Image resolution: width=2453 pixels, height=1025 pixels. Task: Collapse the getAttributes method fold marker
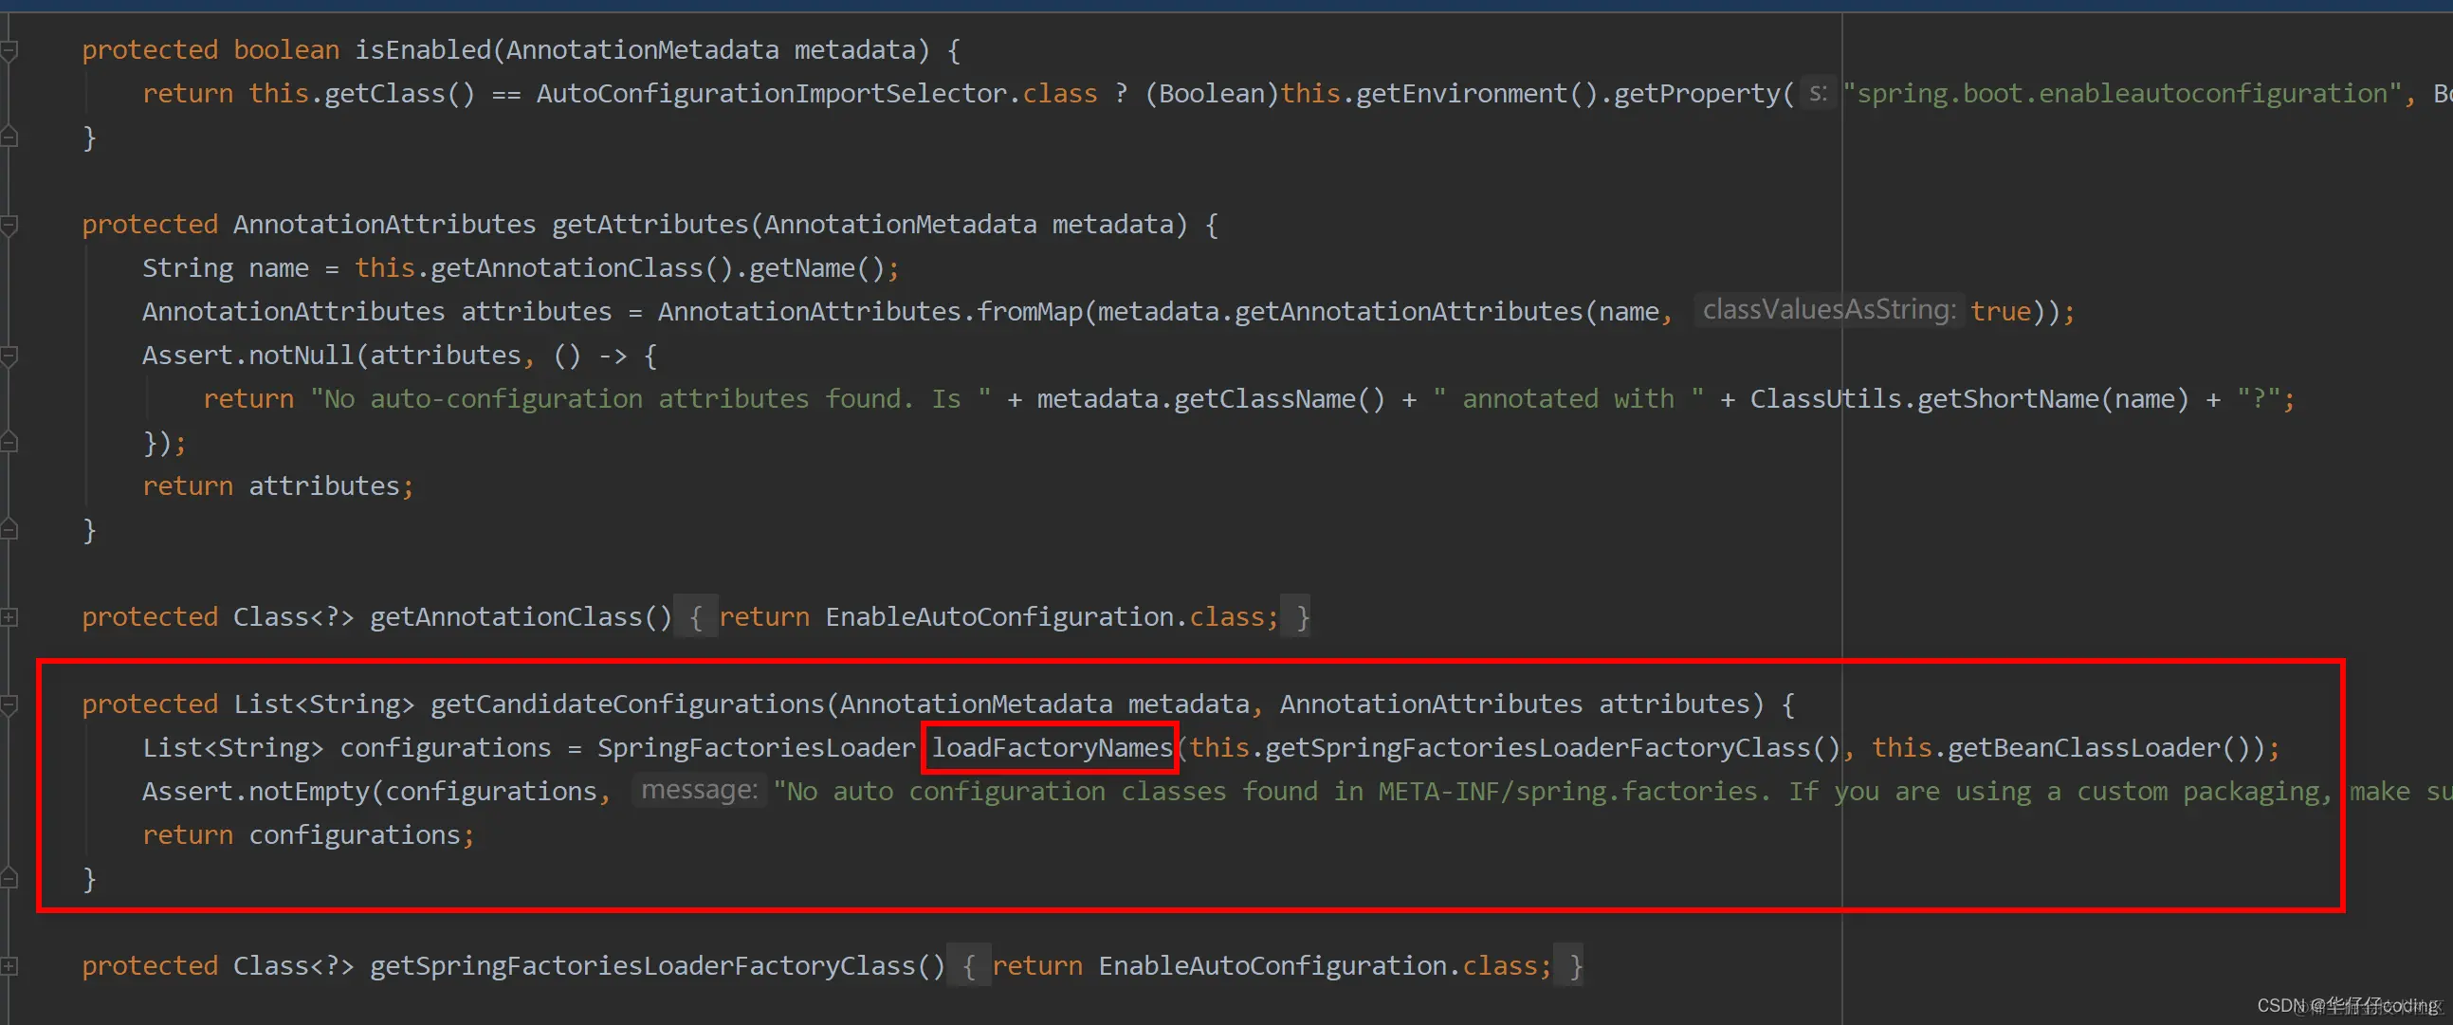pyautogui.click(x=9, y=225)
